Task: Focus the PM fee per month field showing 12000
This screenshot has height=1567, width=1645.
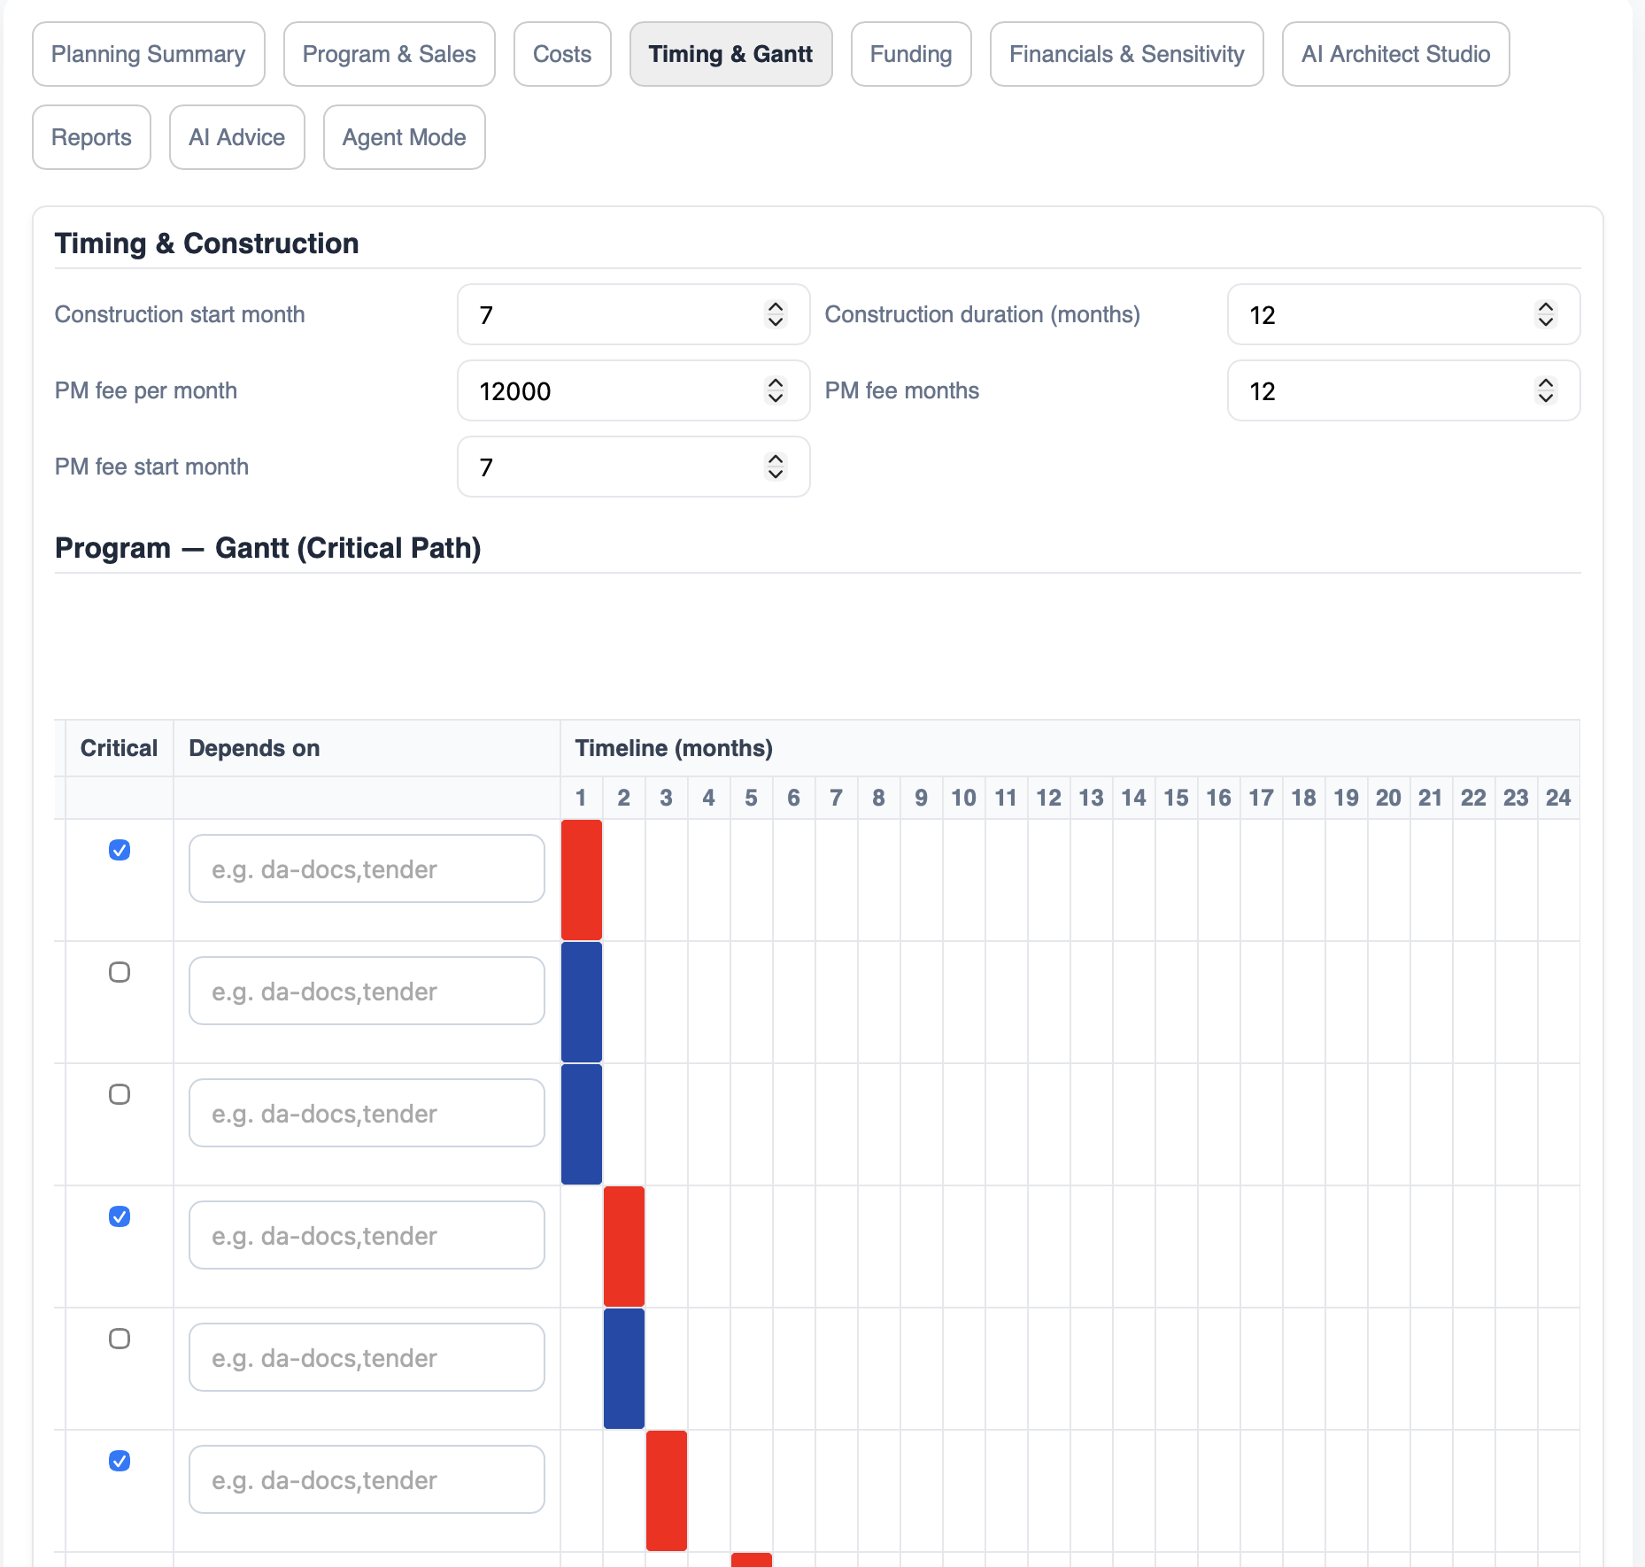Action: 633,390
